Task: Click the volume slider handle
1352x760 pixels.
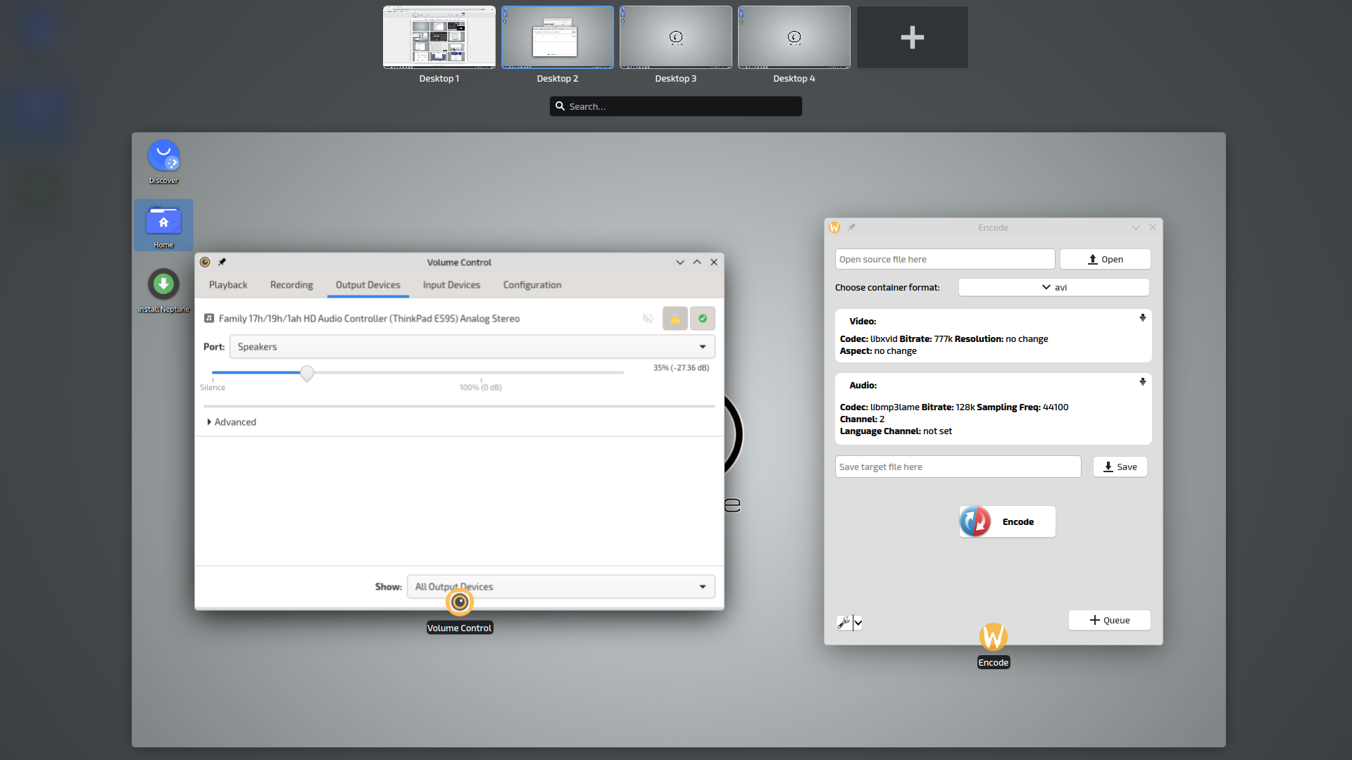Action: (x=307, y=373)
